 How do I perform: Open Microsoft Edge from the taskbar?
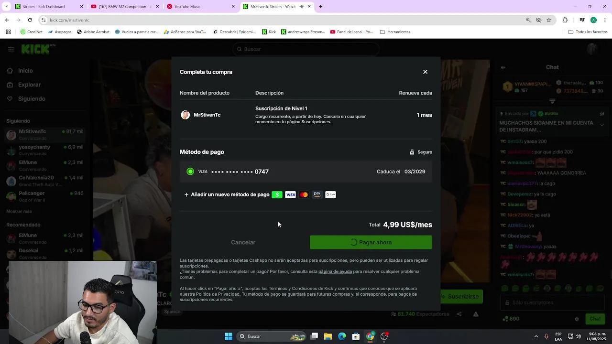click(342, 336)
